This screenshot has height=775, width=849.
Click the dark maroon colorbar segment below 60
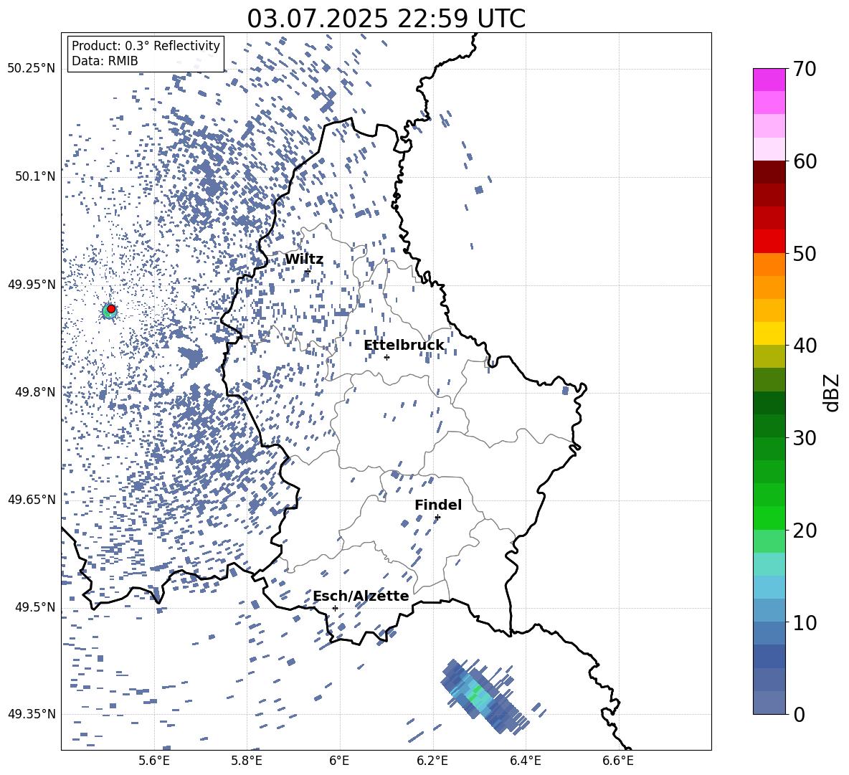click(x=769, y=172)
